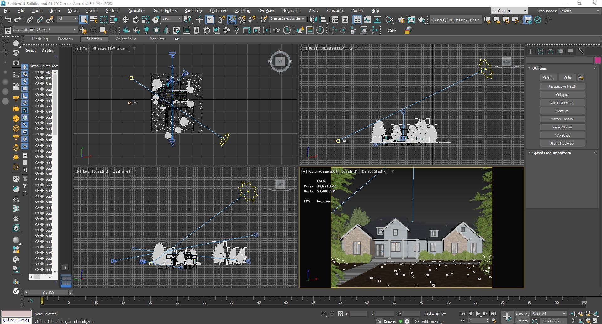The height and width of the screenshot is (324, 602).
Task: Toggle Percent Snap on the main toolbar
Action: pyautogui.click(x=242, y=20)
